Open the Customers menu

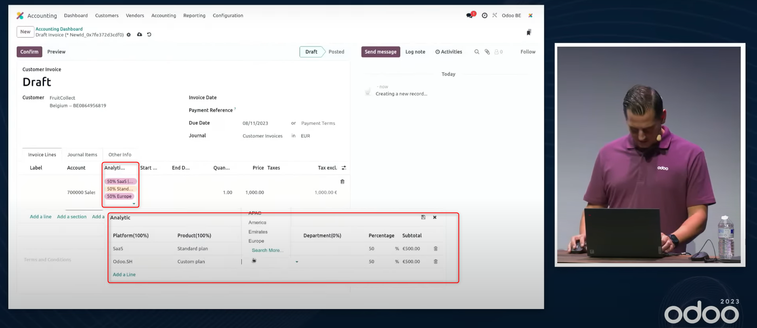[107, 15]
